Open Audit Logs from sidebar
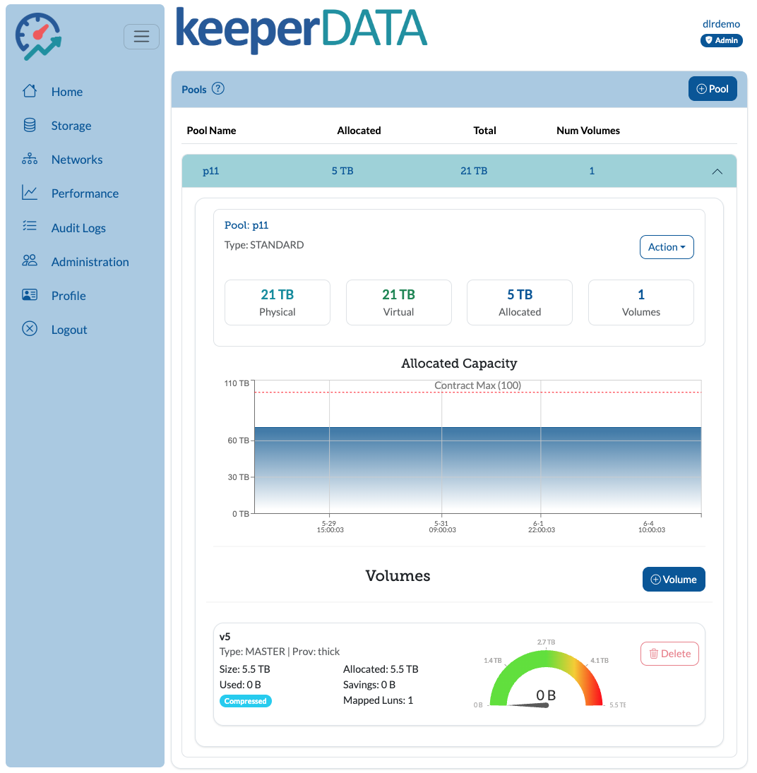The image size is (757, 773). (x=78, y=228)
